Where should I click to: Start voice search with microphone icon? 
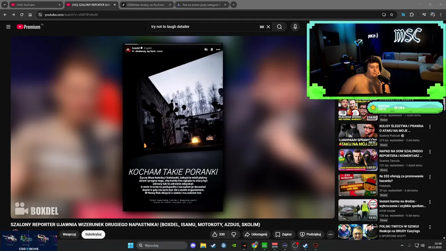coord(295,27)
